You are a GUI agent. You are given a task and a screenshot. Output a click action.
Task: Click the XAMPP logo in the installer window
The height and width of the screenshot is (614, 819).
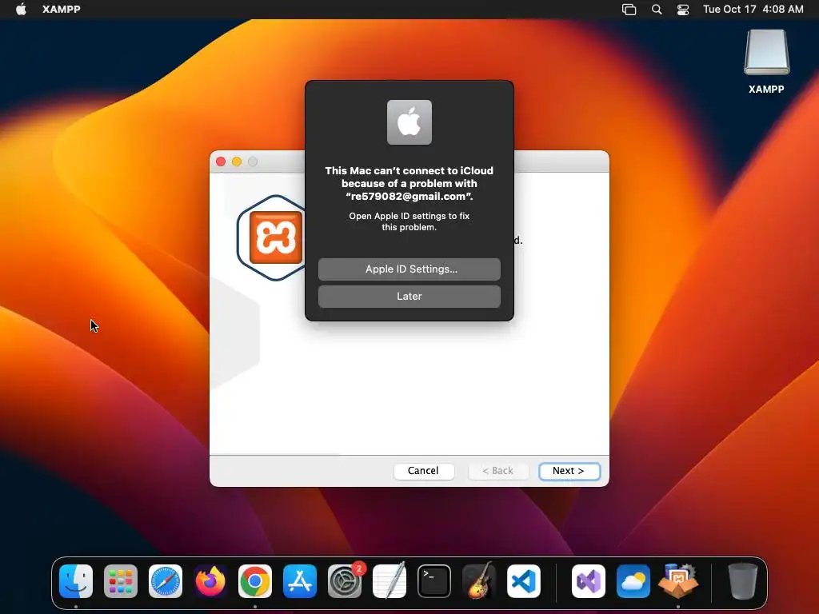pyautogui.click(x=276, y=237)
